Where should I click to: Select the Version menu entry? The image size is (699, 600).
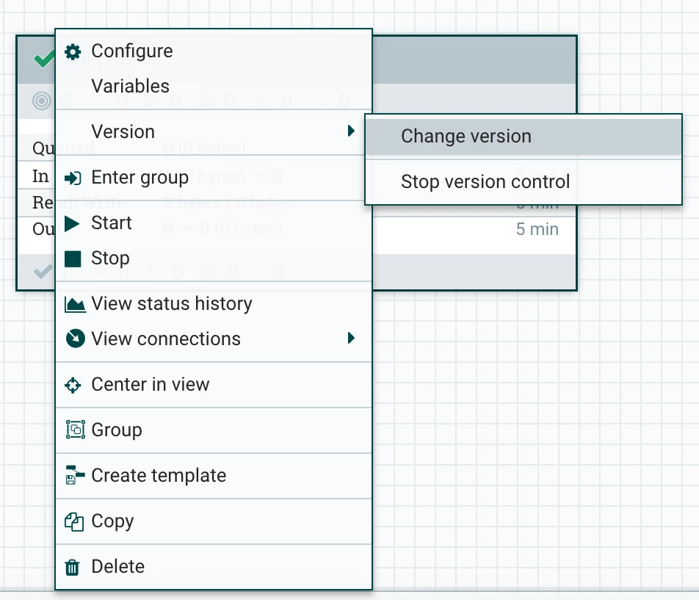(214, 131)
